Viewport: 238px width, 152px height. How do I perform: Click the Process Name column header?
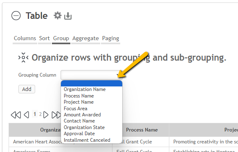142,130
